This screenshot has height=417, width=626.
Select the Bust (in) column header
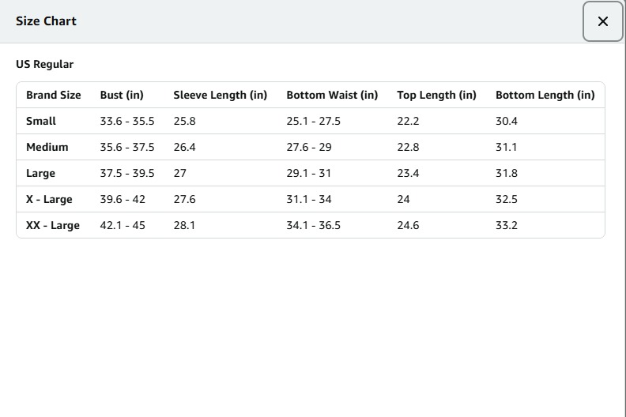coord(122,95)
